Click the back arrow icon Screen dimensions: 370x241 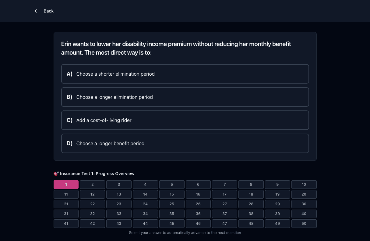point(37,11)
